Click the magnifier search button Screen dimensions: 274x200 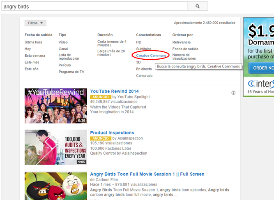click(x=198, y=6)
